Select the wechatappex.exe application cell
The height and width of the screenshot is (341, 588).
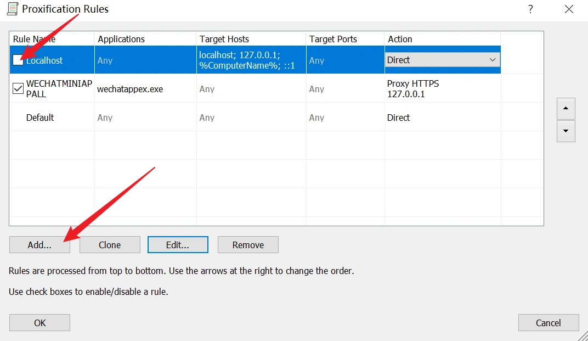click(x=130, y=89)
